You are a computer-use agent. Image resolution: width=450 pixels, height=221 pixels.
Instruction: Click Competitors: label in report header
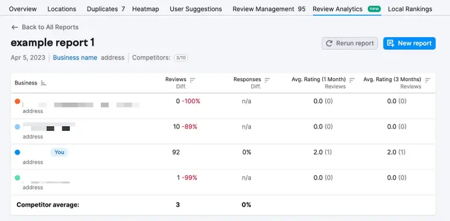click(x=151, y=58)
